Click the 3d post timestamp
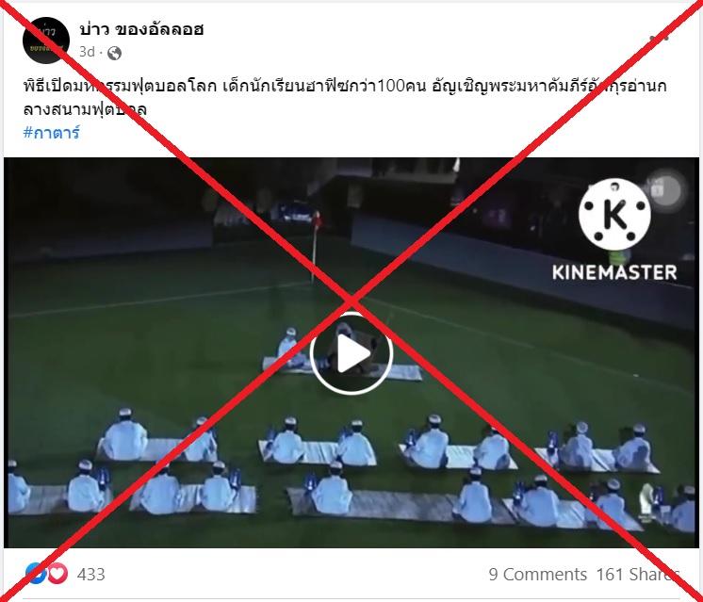 (x=87, y=52)
